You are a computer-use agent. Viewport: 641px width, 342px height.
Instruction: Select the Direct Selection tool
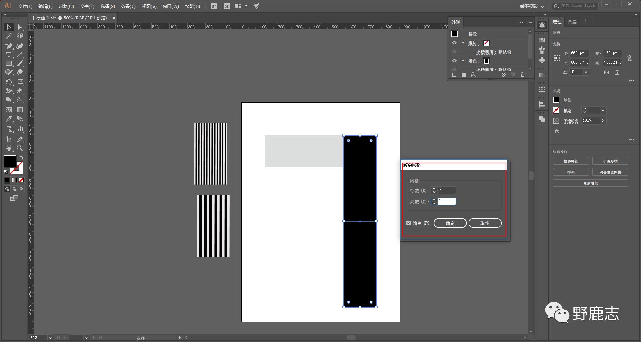coord(20,27)
